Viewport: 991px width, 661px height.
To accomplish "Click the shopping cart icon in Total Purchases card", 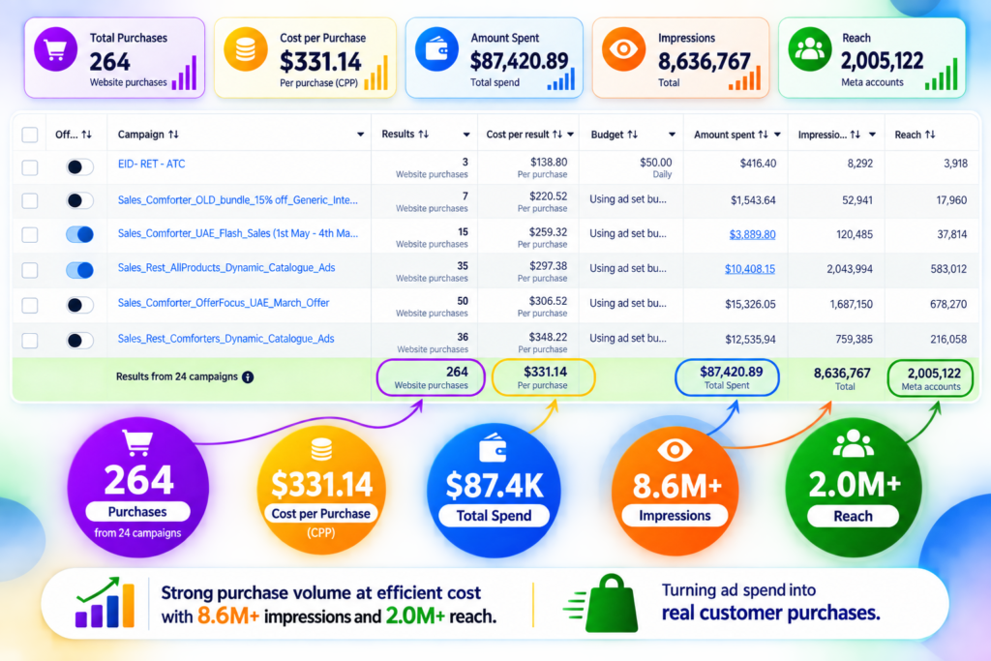I will [x=55, y=49].
